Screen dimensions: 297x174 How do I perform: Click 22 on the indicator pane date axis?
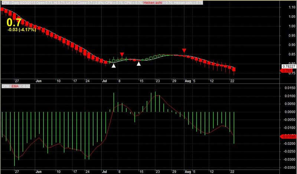(x=232, y=171)
